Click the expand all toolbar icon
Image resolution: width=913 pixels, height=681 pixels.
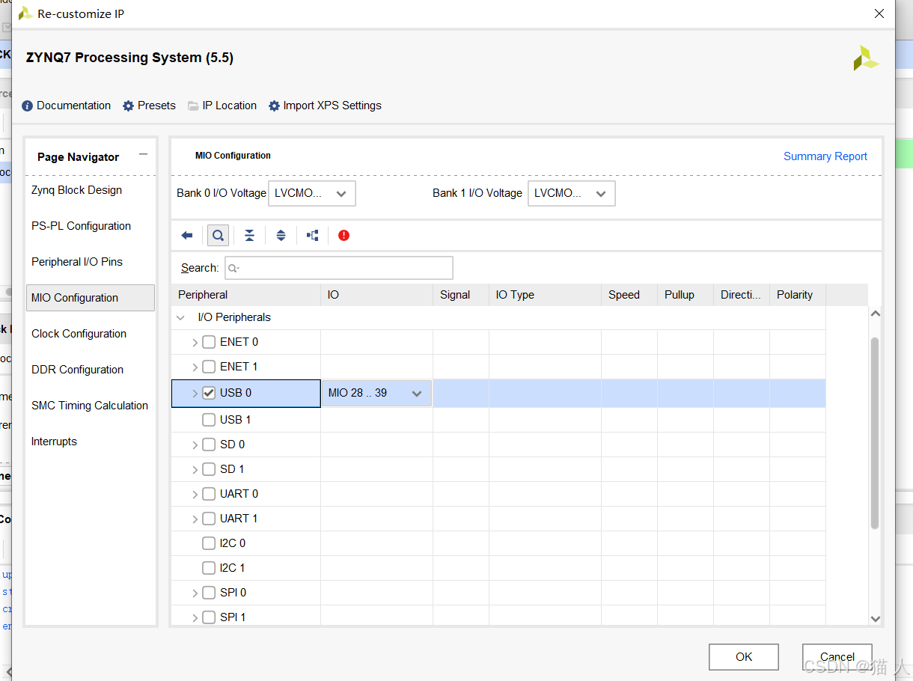[x=281, y=236]
